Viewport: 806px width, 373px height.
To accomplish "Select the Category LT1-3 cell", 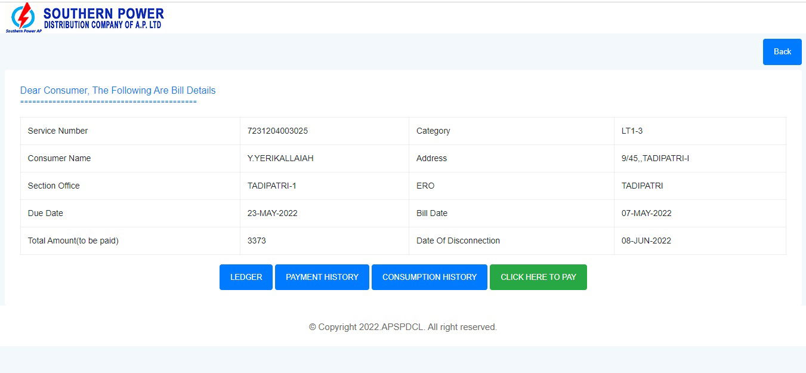I will pos(631,131).
